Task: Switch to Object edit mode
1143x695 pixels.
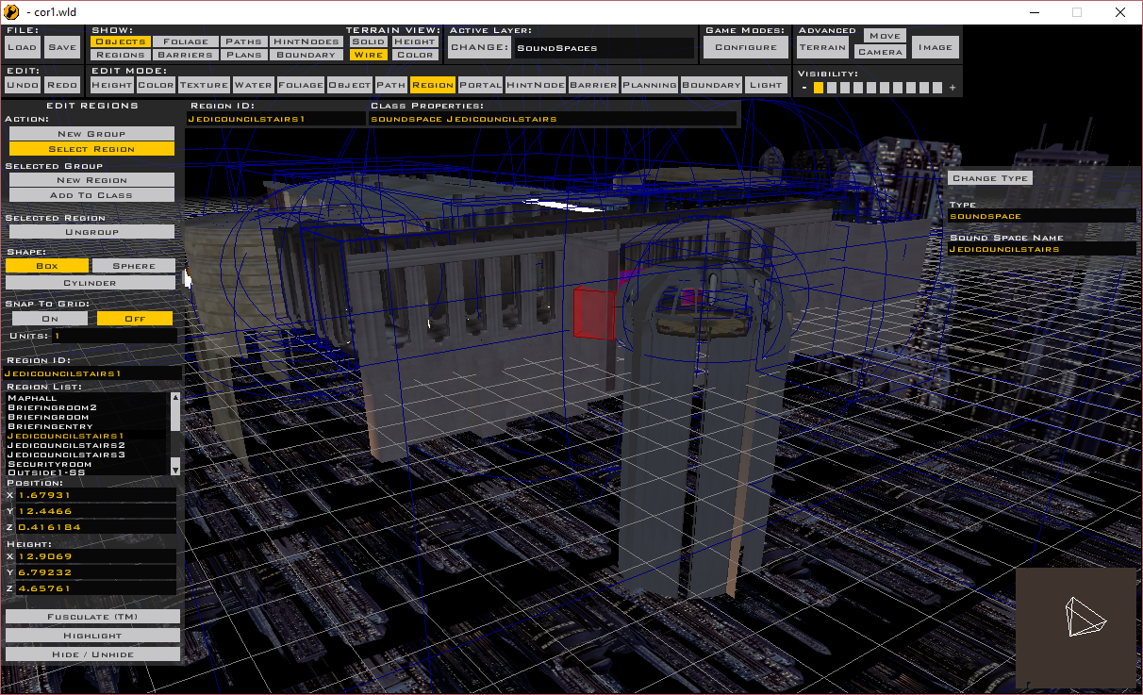Action: [x=350, y=85]
